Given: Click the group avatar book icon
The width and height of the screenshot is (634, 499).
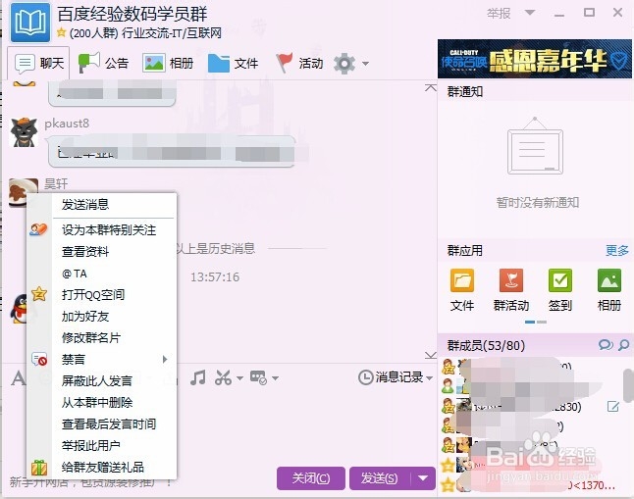Looking at the screenshot, I should tap(30, 23).
